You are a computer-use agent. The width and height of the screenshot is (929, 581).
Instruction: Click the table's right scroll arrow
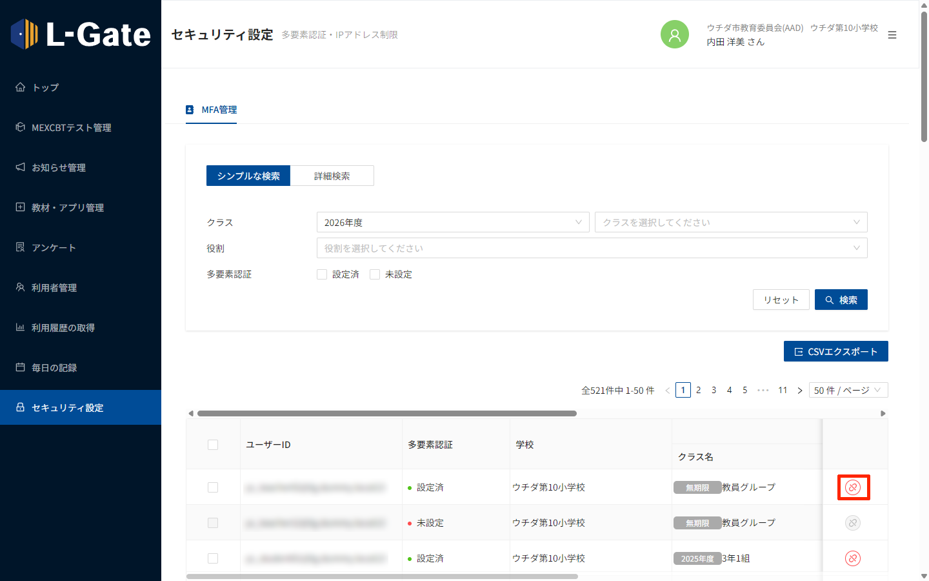pos(883,413)
